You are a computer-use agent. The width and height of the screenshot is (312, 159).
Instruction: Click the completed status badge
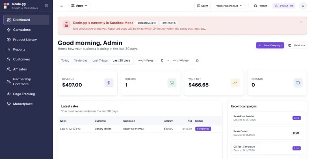click(x=203, y=129)
